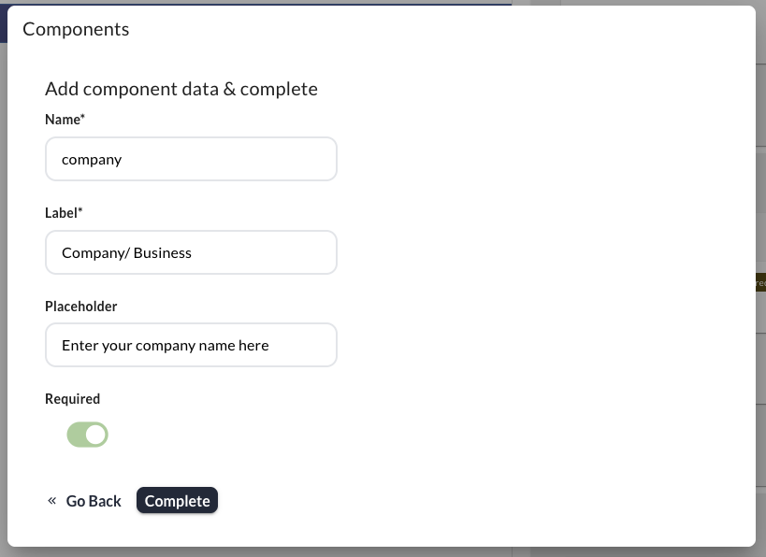Click the "Required" label text

click(72, 398)
